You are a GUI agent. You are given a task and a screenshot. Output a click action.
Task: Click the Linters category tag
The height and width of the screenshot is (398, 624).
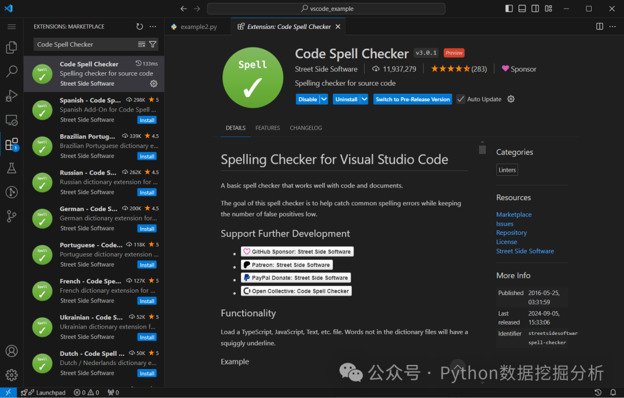point(507,169)
